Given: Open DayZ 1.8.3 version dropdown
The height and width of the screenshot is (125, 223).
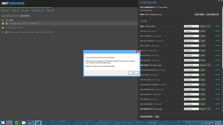Looking at the screenshot, I should point(191,26).
